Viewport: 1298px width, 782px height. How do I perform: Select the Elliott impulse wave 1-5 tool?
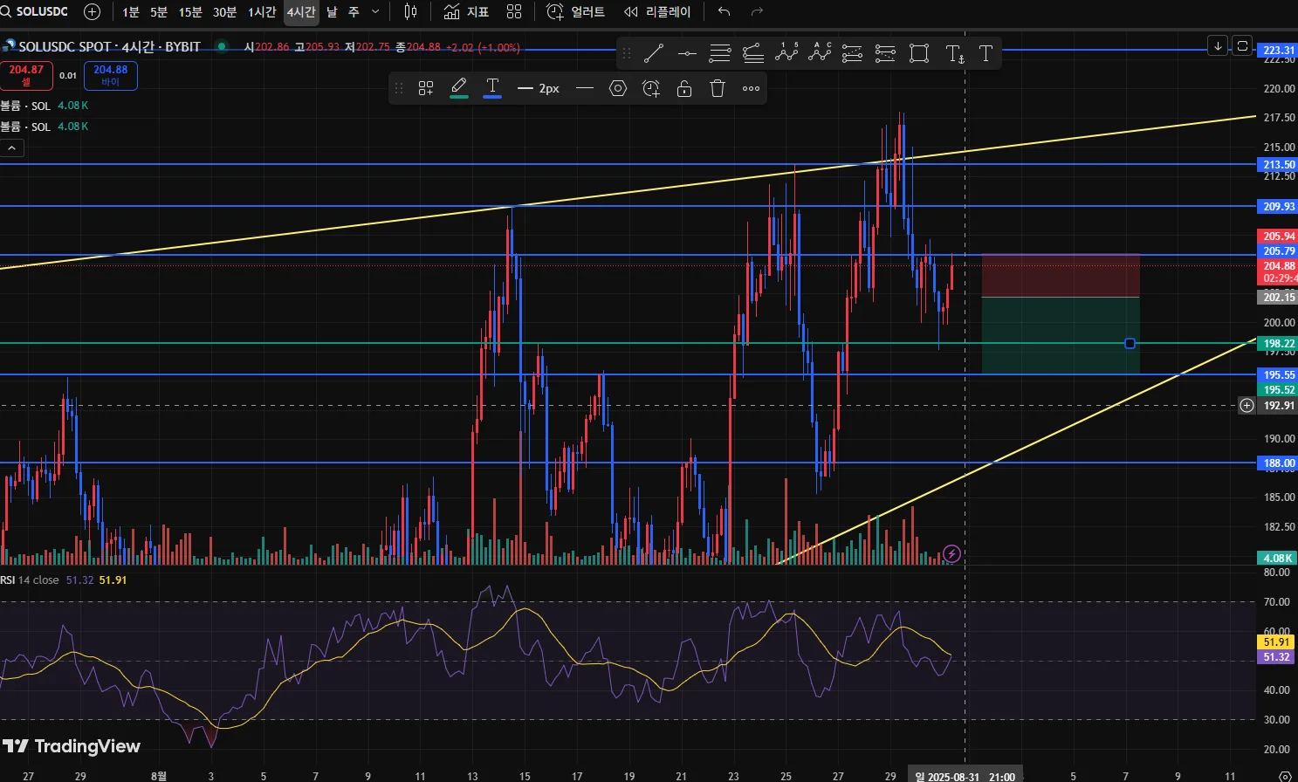(x=786, y=54)
